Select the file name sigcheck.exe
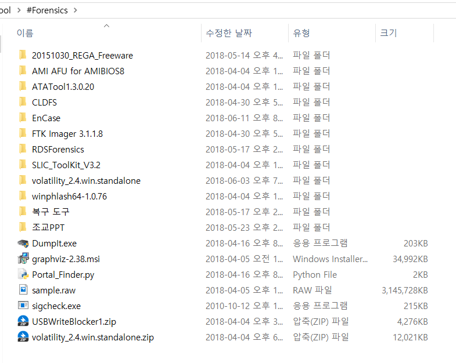 [x=56, y=306]
